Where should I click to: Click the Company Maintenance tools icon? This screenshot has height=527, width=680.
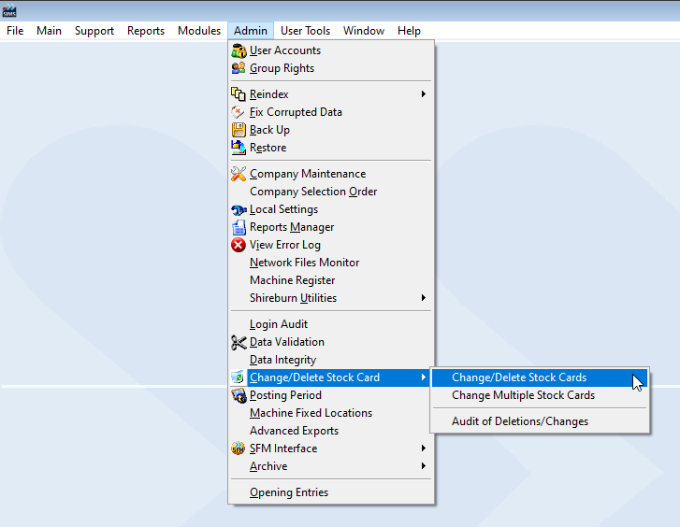[x=239, y=174]
